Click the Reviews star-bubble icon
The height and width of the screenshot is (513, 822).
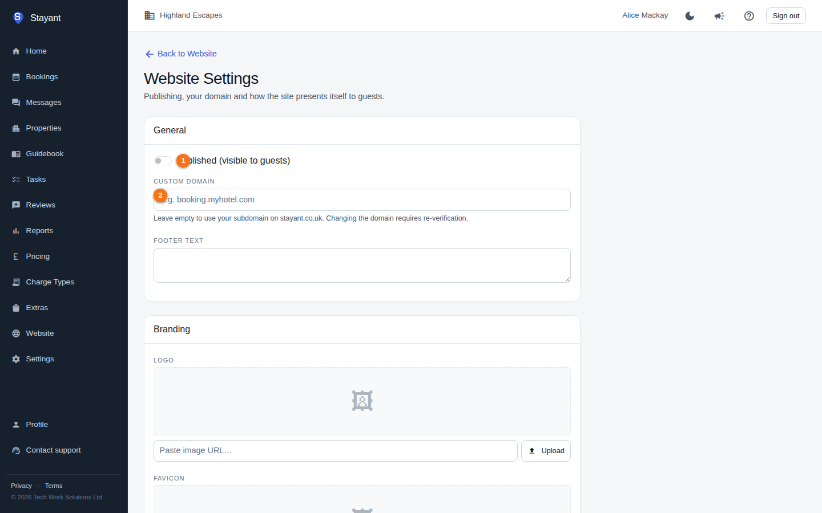point(16,205)
